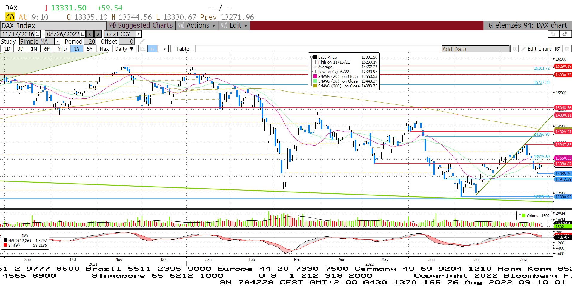Click the yellow gauge icon near At 9:10
This screenshot has height=299, width=572.
pyautogui.click(x=10, y=17)
